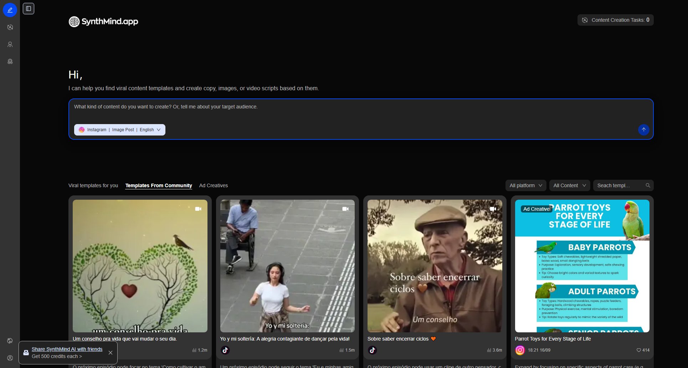Viewport: 688px width, 368px height.
Task: Click Content Creation Tasks button
Action: 615,20
